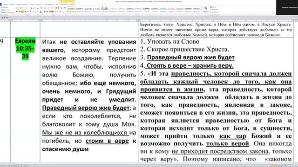Click the Change Case (Aa) button
Image resolution: width=298 pixels, height=167 pixels.
coord(37,8)
